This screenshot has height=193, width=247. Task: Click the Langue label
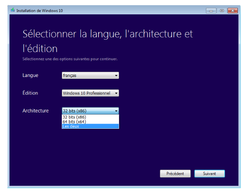point(30,75)
